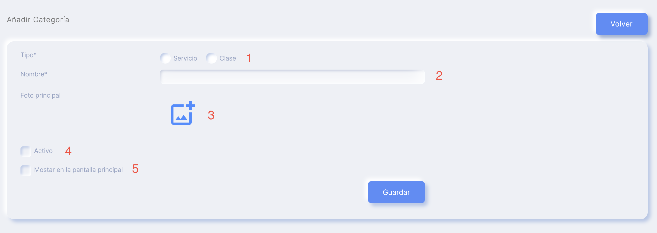
Task: Click the Tipo* field label
Action: (29, 55)
